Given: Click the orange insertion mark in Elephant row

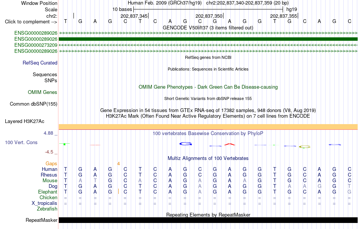Looking at the screenshot, I should point(118,192).
